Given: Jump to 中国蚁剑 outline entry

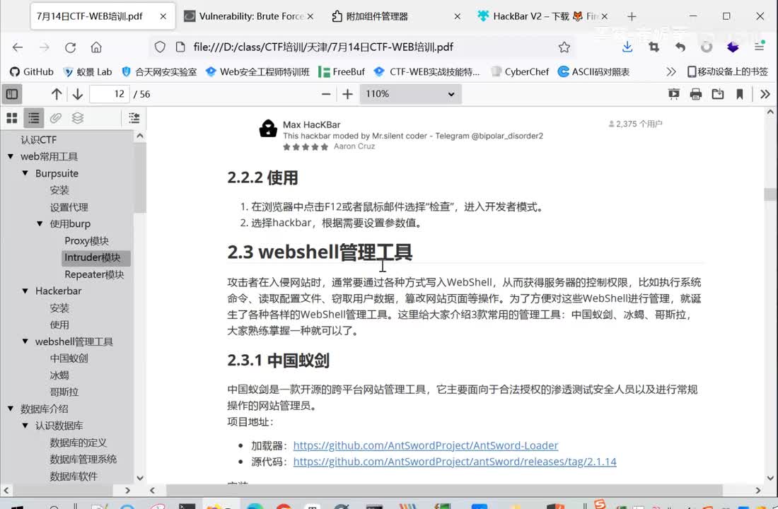Looking at the screenshot, I should (69, 358).
